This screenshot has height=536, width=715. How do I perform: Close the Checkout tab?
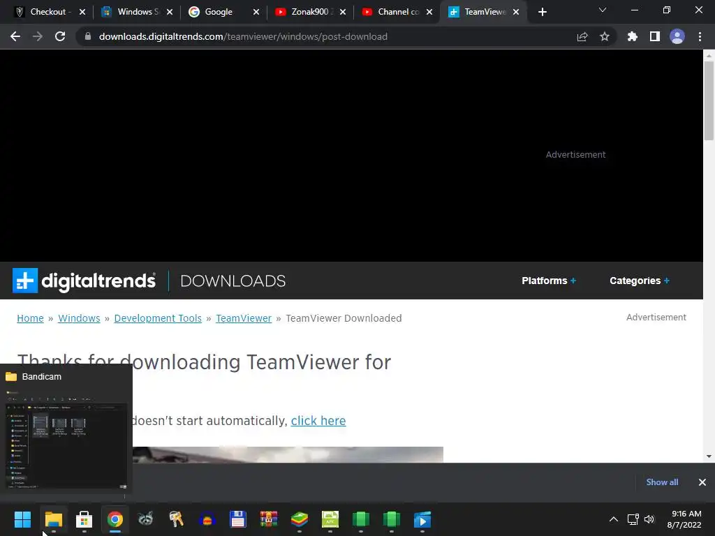point(82,12)
